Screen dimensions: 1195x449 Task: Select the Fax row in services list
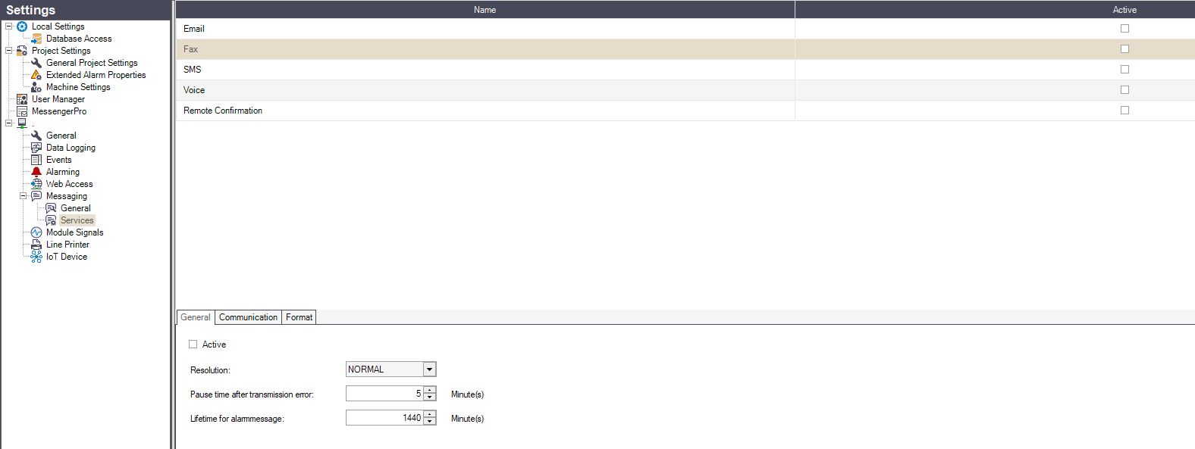pyautogui.click(x=685, y=49)
